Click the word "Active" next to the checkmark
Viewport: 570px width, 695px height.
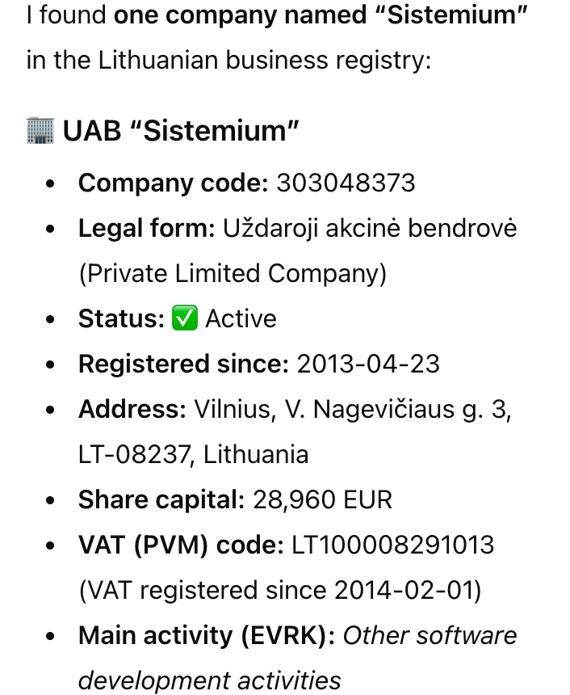[241, 318]
